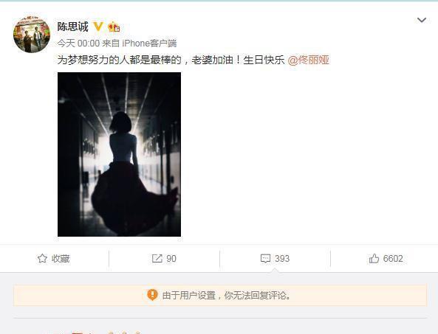Click the thumbs-up like icon

tap(374, 259)
